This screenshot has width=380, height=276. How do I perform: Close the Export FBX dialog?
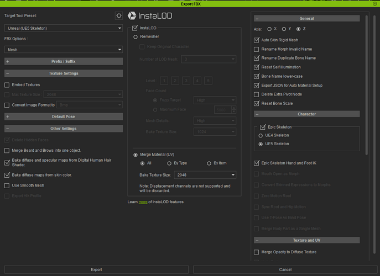pos(374,4)
